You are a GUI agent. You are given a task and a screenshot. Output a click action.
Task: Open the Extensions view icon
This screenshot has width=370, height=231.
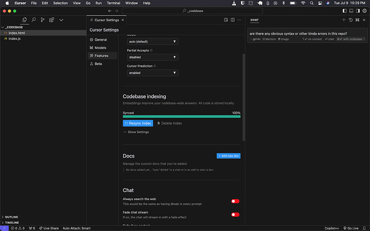pos(51,20)
